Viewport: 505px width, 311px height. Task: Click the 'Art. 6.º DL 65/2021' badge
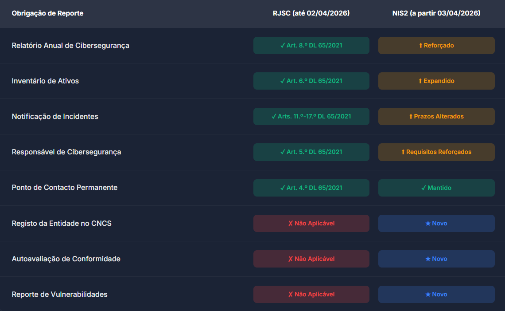tap(311, 81)
